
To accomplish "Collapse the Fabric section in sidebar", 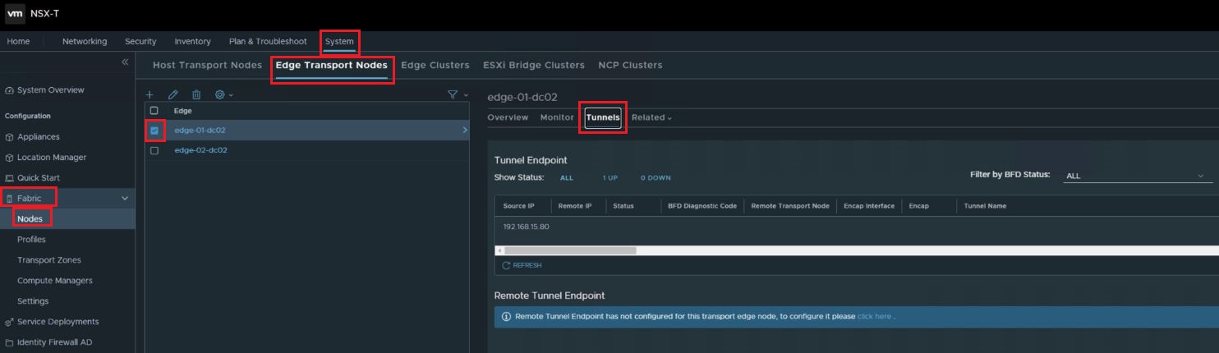I will (125, 199).
